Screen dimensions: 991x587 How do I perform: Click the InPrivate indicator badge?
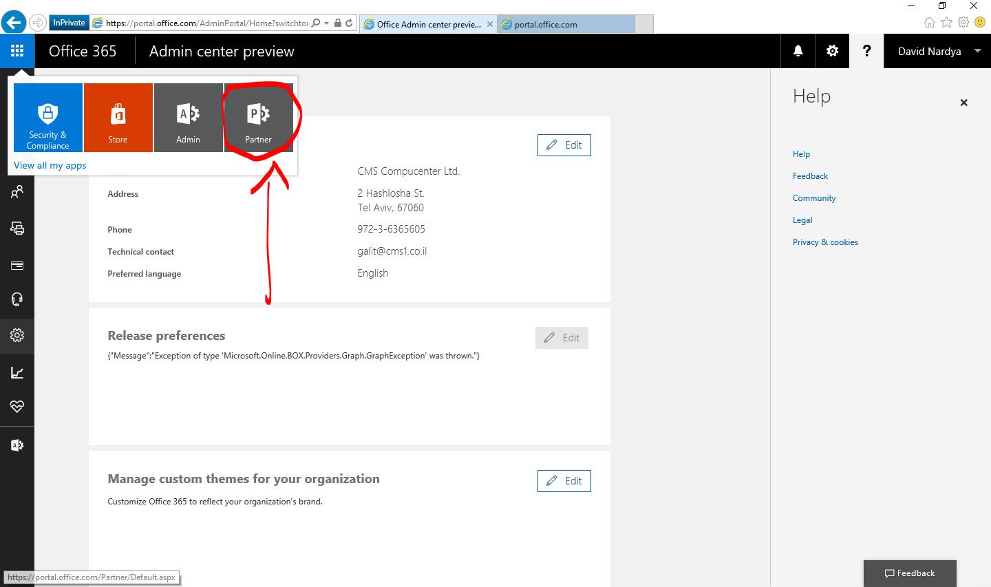(70, 23)
